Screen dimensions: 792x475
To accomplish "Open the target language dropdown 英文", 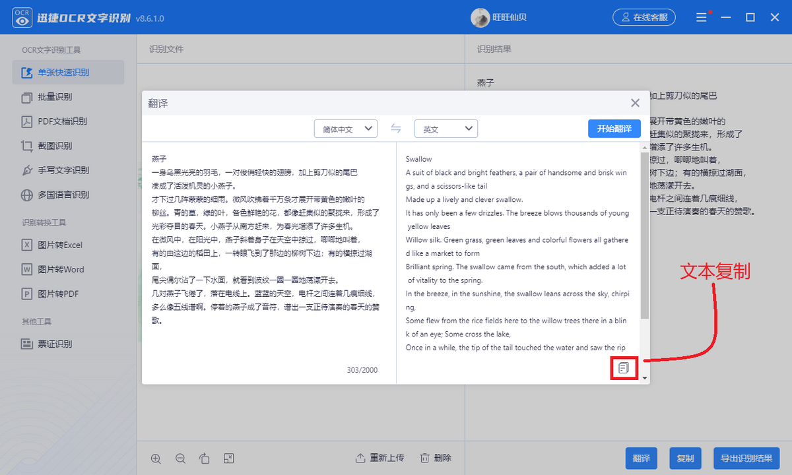I will pyautogui.click(x=445, y=129).
